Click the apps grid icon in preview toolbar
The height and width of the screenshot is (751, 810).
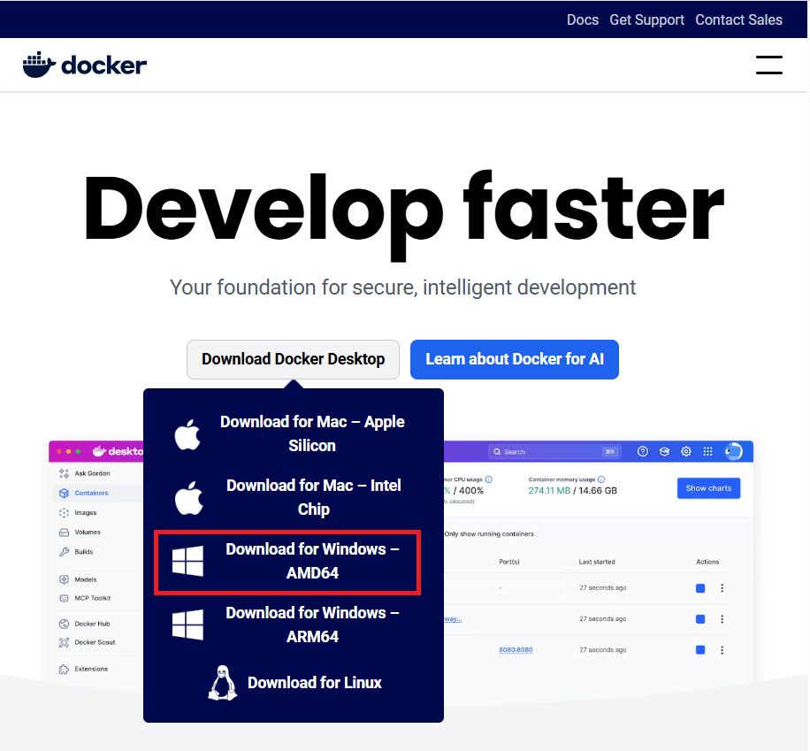click(707, 451)
